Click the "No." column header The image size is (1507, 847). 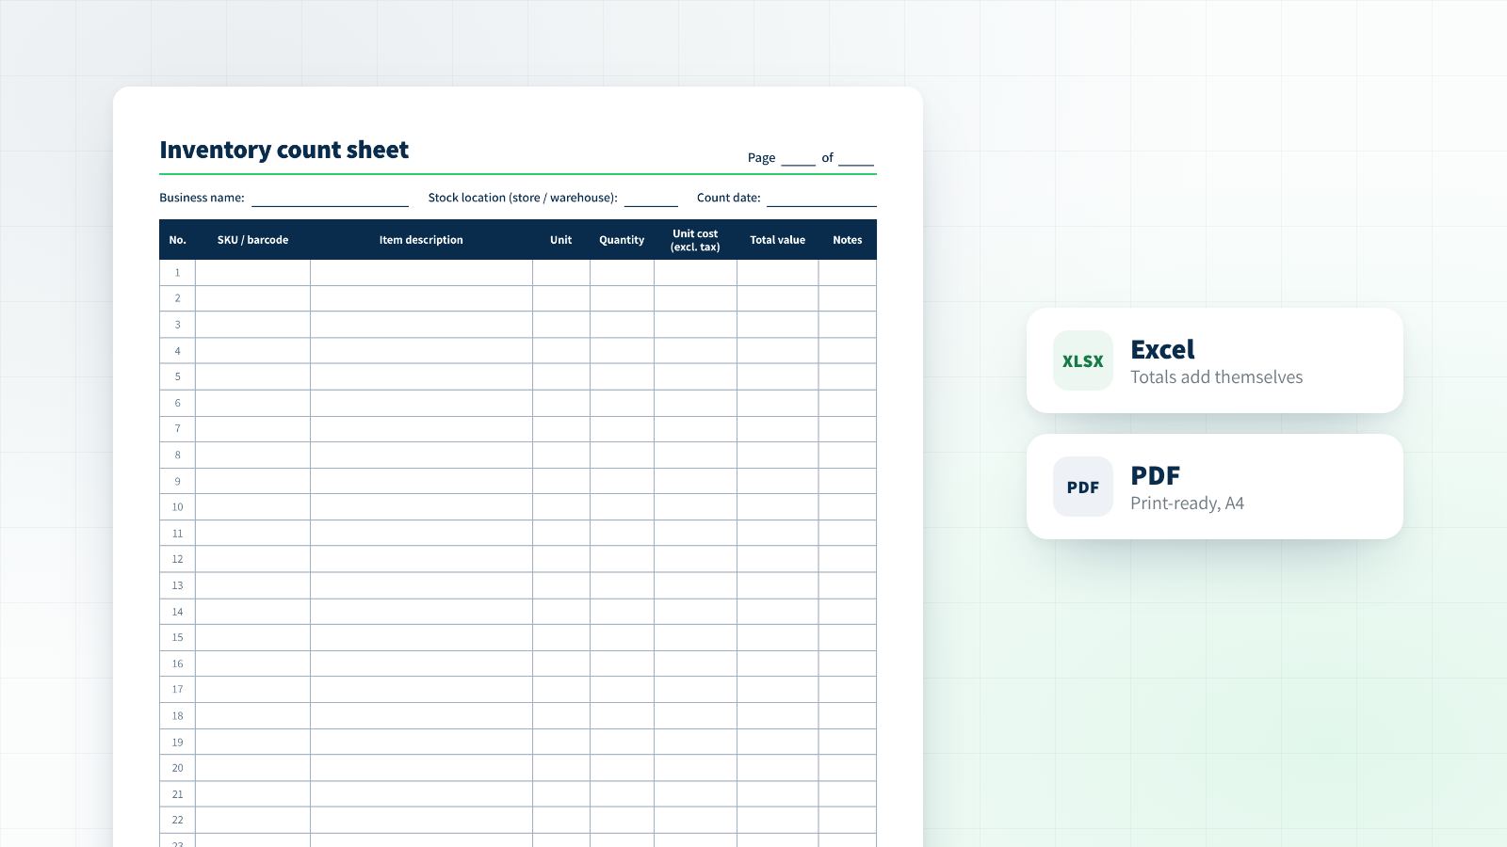177,240
